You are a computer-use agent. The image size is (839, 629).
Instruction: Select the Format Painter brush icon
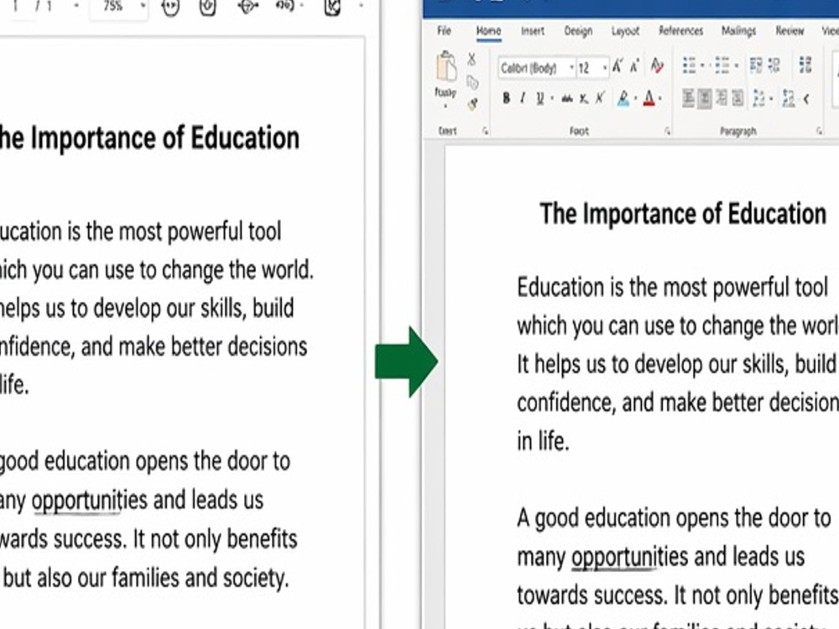point(472,104)
